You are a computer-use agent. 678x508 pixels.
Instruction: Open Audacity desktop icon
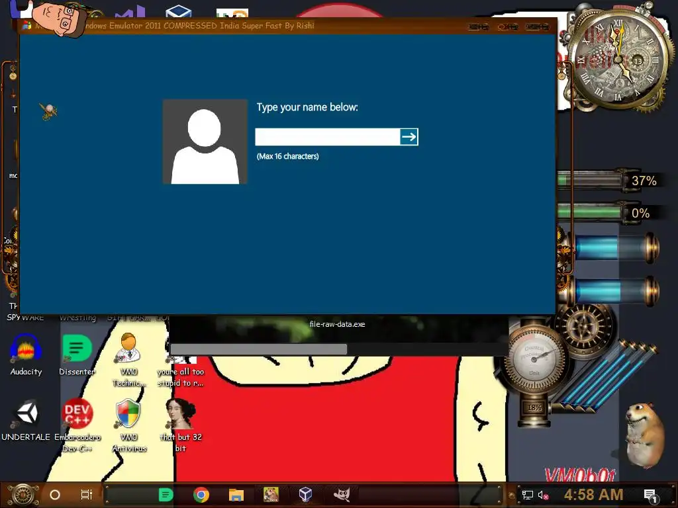(x=26, y=355)
